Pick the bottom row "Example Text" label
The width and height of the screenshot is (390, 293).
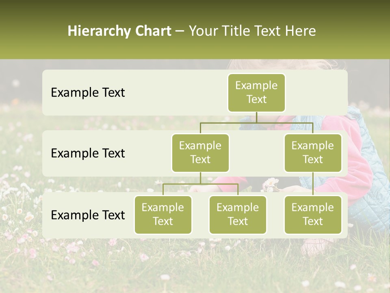88,215
